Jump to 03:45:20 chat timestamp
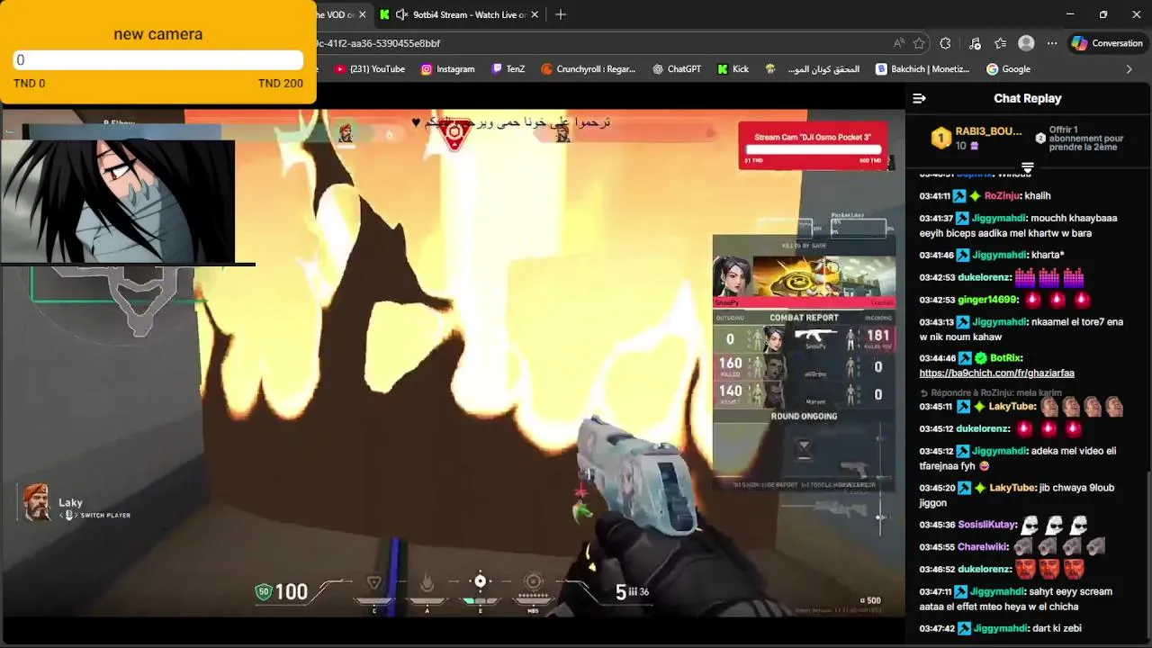Screen dimensions: 1152x648 point(934,488)
